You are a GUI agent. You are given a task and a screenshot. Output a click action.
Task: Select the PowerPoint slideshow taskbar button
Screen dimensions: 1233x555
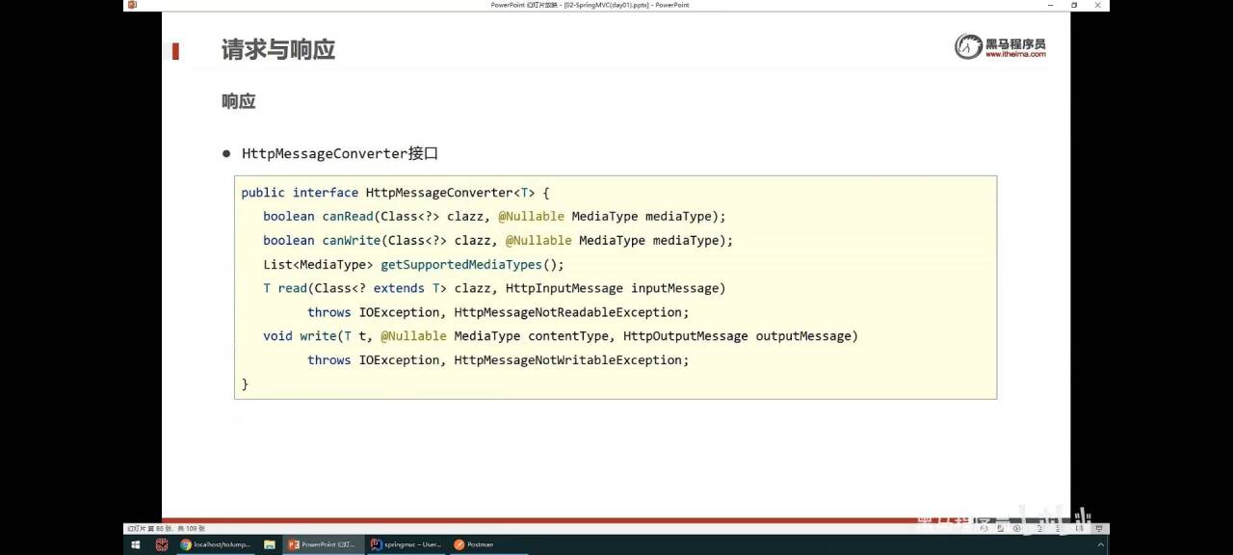(324, 544)
